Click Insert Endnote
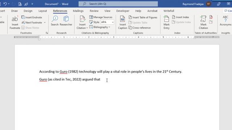 (32, 17)
